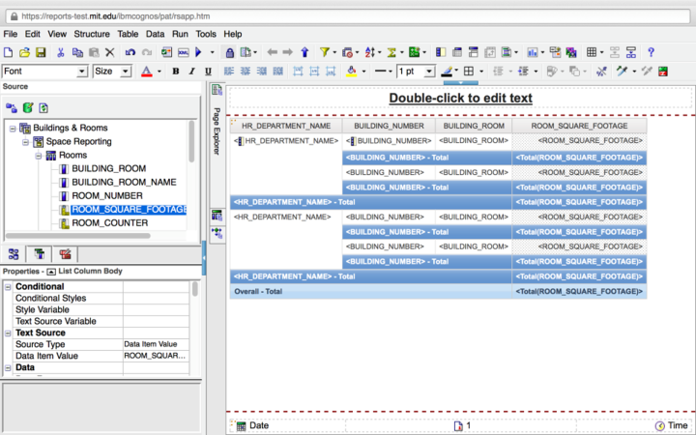Open Help with the question mark icon

[651, 52]
